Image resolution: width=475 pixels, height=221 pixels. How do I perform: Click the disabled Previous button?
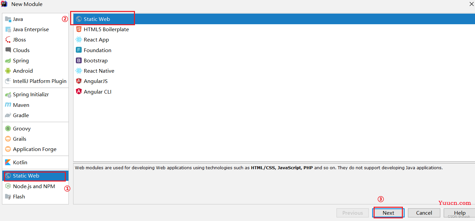pyautogui.click(x=353, y=213)
